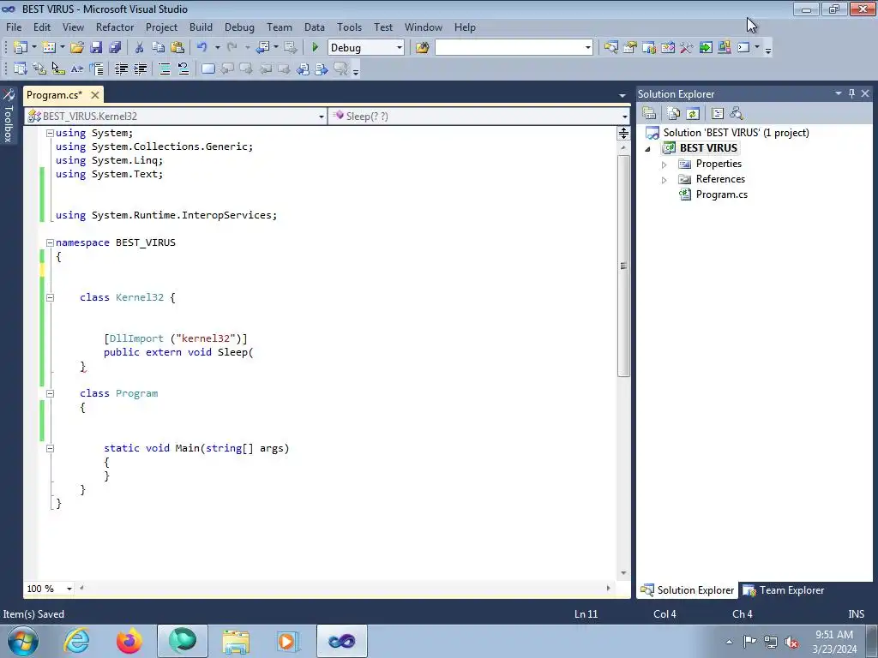The width and height of the screenshot is (878, 658).
Task: Click View Class Diagram in Solution Explorer
Action: coord(737,114)
